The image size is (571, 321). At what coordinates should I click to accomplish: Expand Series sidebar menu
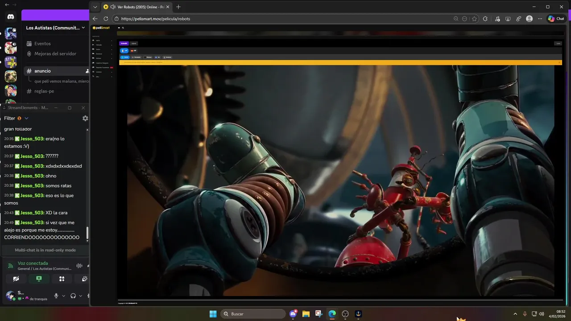(102, 49)
